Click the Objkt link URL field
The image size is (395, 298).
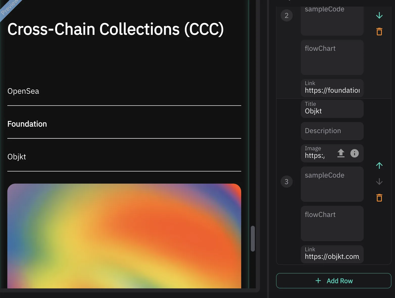tap(332, 254)
